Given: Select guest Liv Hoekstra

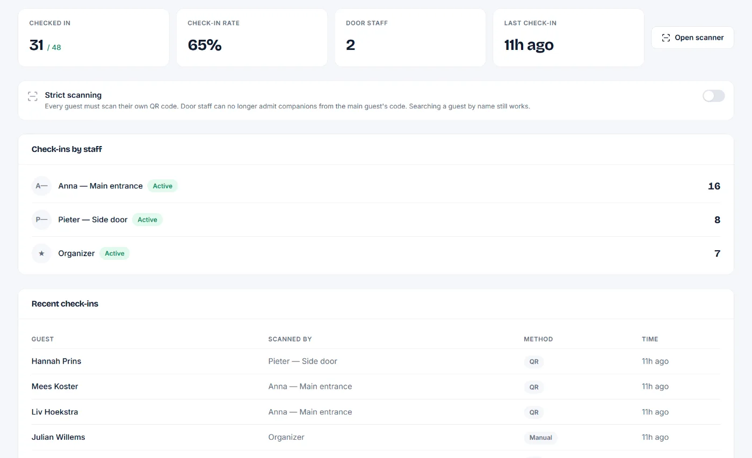Looking at the screenshot, I should pos(55,412).
